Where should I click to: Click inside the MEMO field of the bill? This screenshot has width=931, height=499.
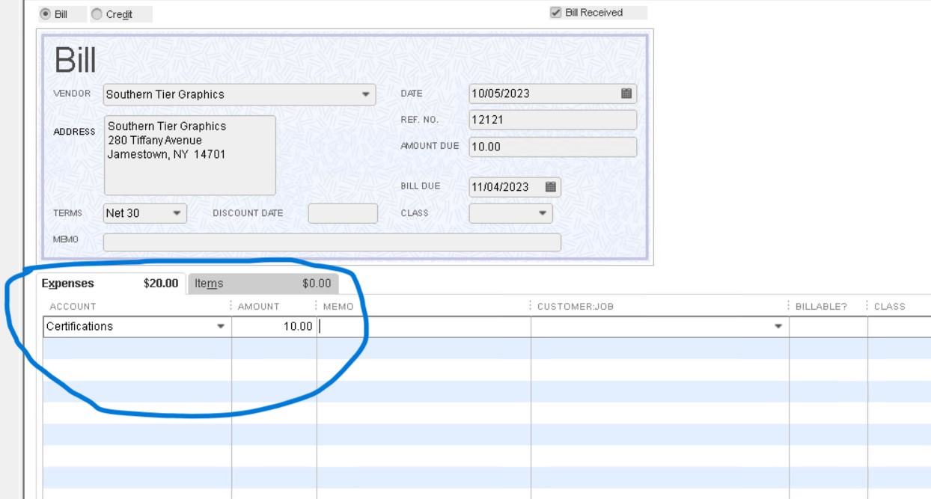click(x=333, y=242)
